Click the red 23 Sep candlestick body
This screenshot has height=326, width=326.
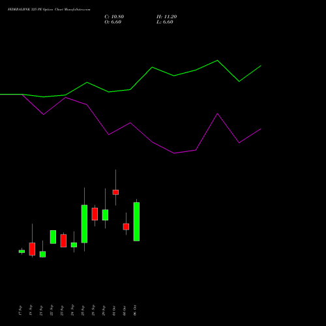coord(63,241)
